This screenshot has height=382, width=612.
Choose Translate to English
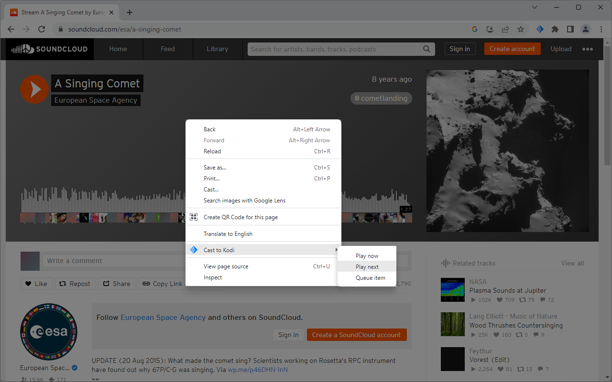(x=263, y=234)
